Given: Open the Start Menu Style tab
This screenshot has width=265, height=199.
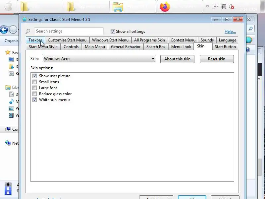Looking at the screenshot, I should coord(43,47).
